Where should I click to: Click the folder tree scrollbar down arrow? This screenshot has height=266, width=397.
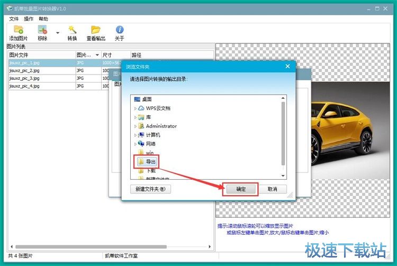[x=283, y=176]
